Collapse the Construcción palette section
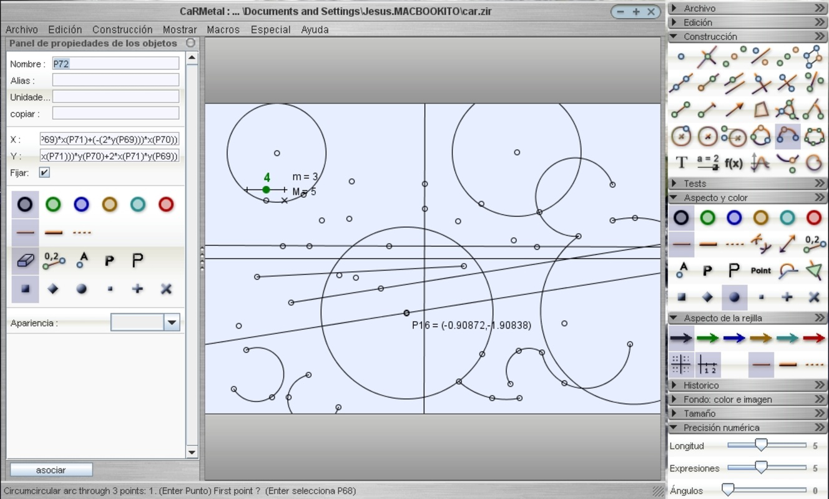Screen dimensions: 829x499 click(748, 36)
